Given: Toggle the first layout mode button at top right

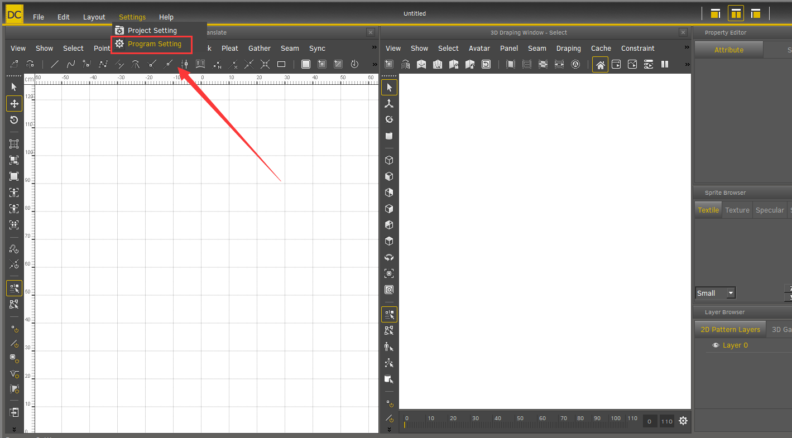Looking at the screenshot, I should pyautogui.click(x=715, y=14).
